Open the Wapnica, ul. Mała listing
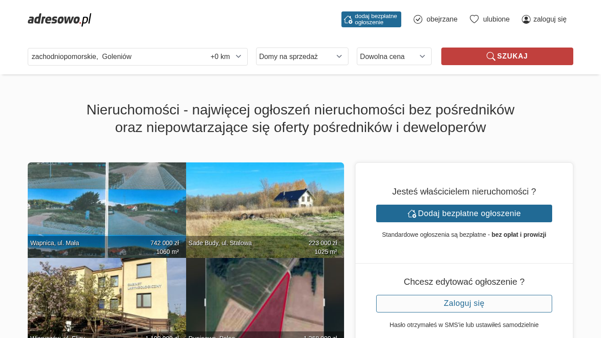This screenshot has width=601, height=338. pyautogui.click(x=106, y=210)
